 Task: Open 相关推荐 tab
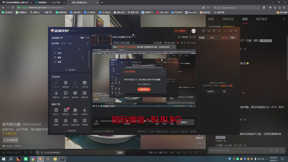pos(262,19)
